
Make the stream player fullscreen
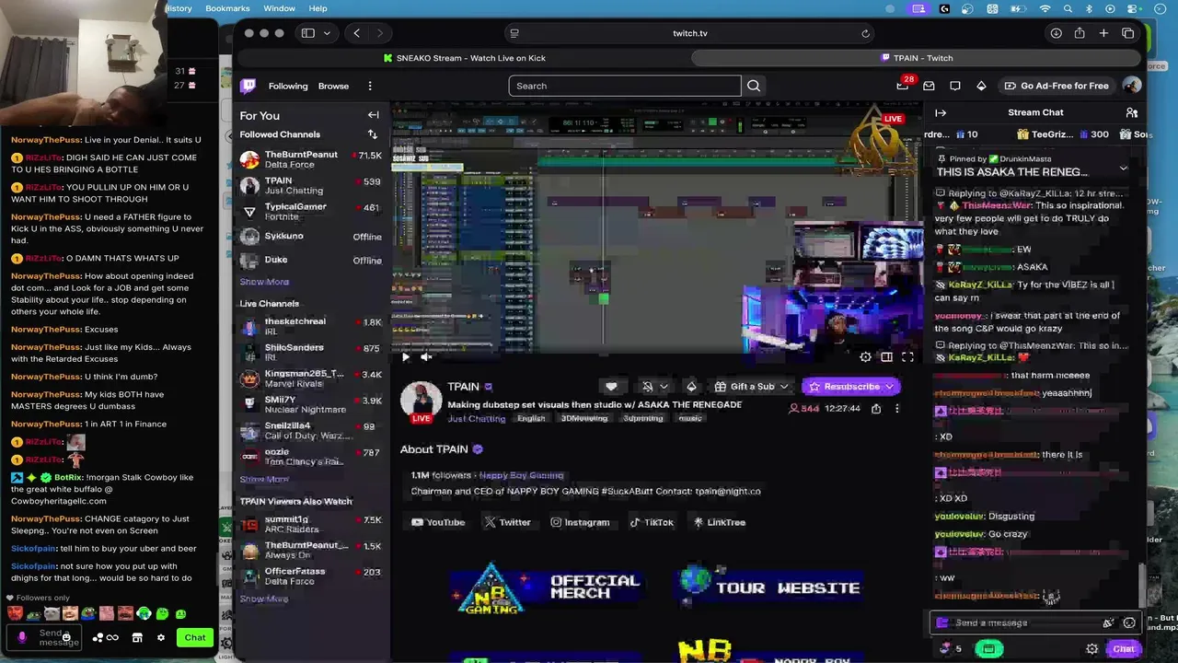907,357
